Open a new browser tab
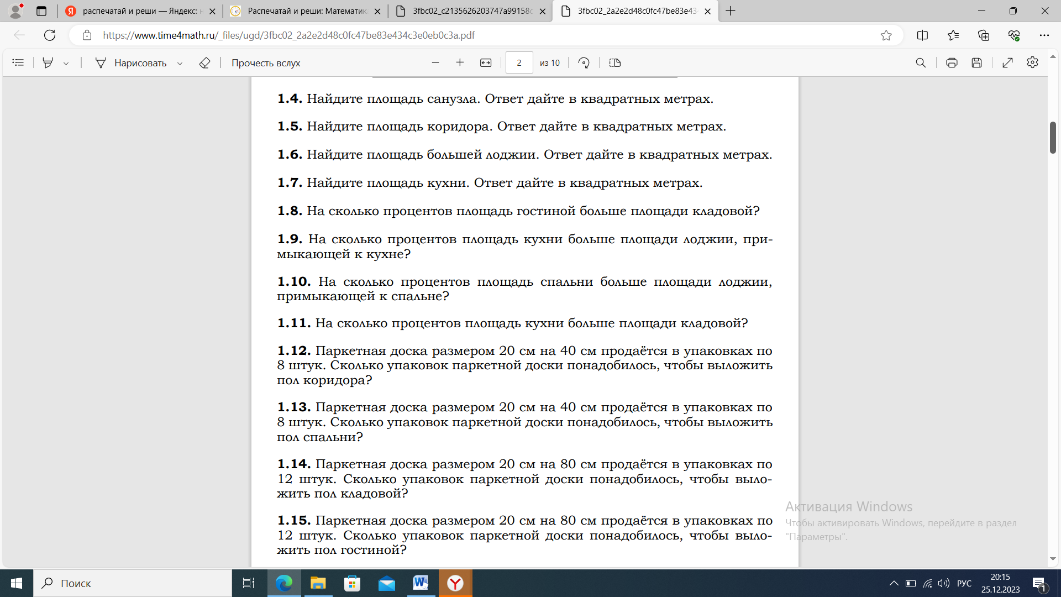The width and height of the screenshot is (1061, 597). click(x=731, y=11)
